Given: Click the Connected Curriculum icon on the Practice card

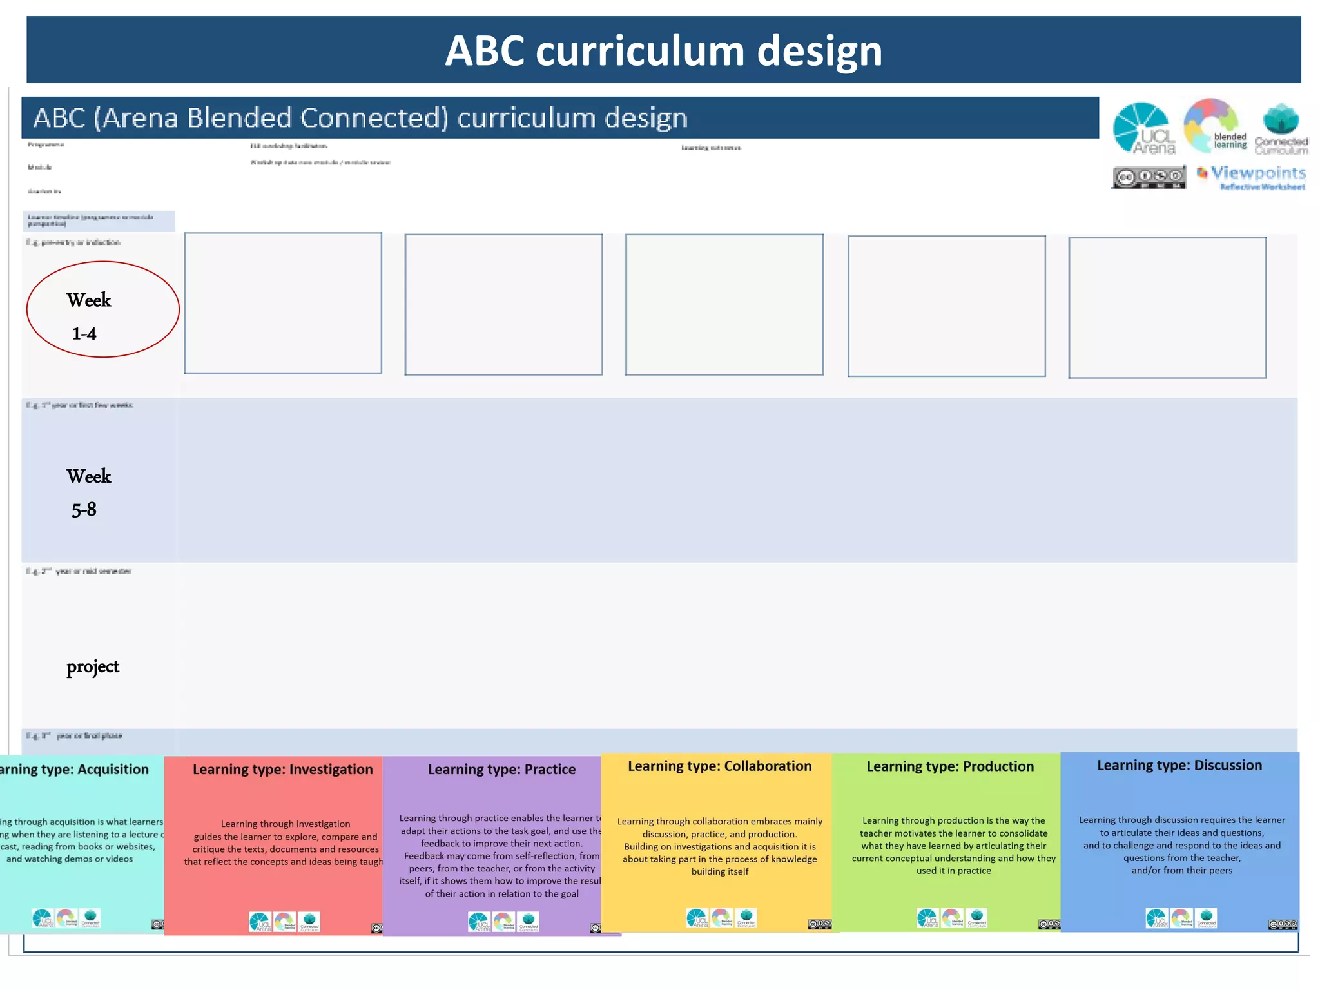Looking at the screenshot, I should (528, 922).
